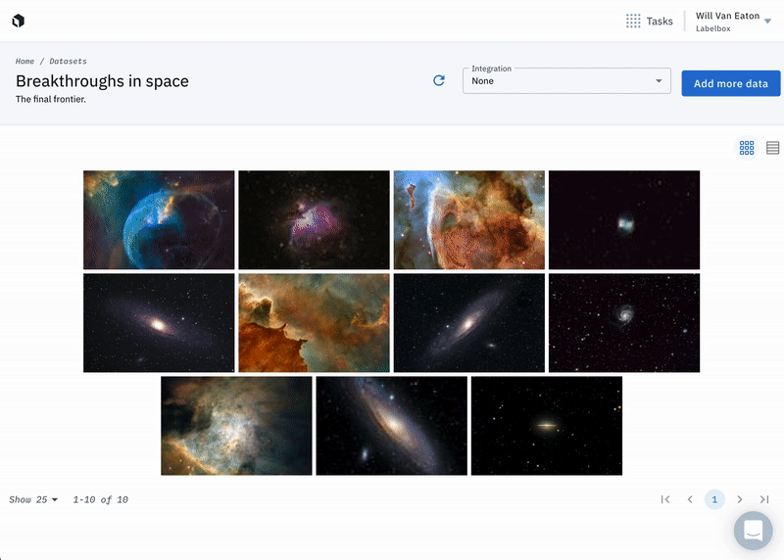Image resolution: width=784 pixels, height=560 pixels.
Task: Expand the Integration dropdown
Action: [566, 81]
